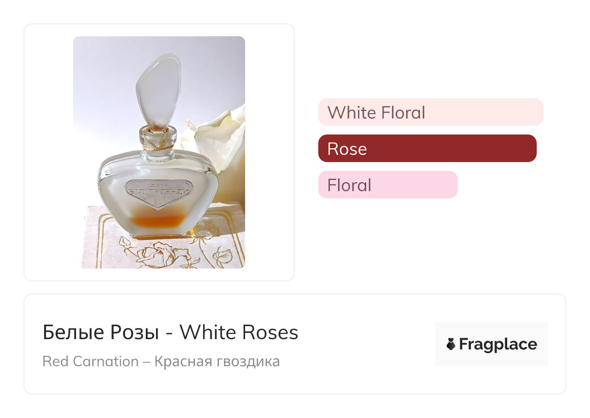This screenshot has height=418, width=590.
Task: Click the clear glass base of the bottle
Action: (157, 235)
